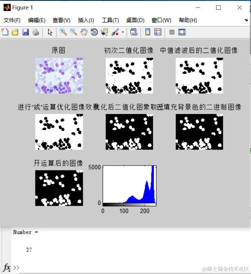Open the 桌面(D) menu
Image resolution: width=251 pixels, height=274 pixels.
[135, 20]
